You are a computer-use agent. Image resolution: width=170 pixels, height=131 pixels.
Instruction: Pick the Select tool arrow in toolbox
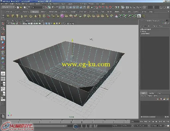3,23
